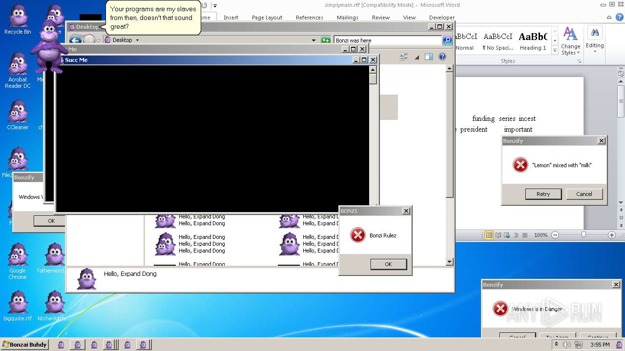Select Print Layout view in Word status bar
The width and height of the screenshot is (625, 351).
489,235
